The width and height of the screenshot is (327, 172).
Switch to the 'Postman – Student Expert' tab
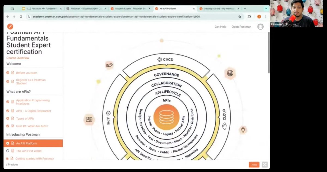[86, 9]
